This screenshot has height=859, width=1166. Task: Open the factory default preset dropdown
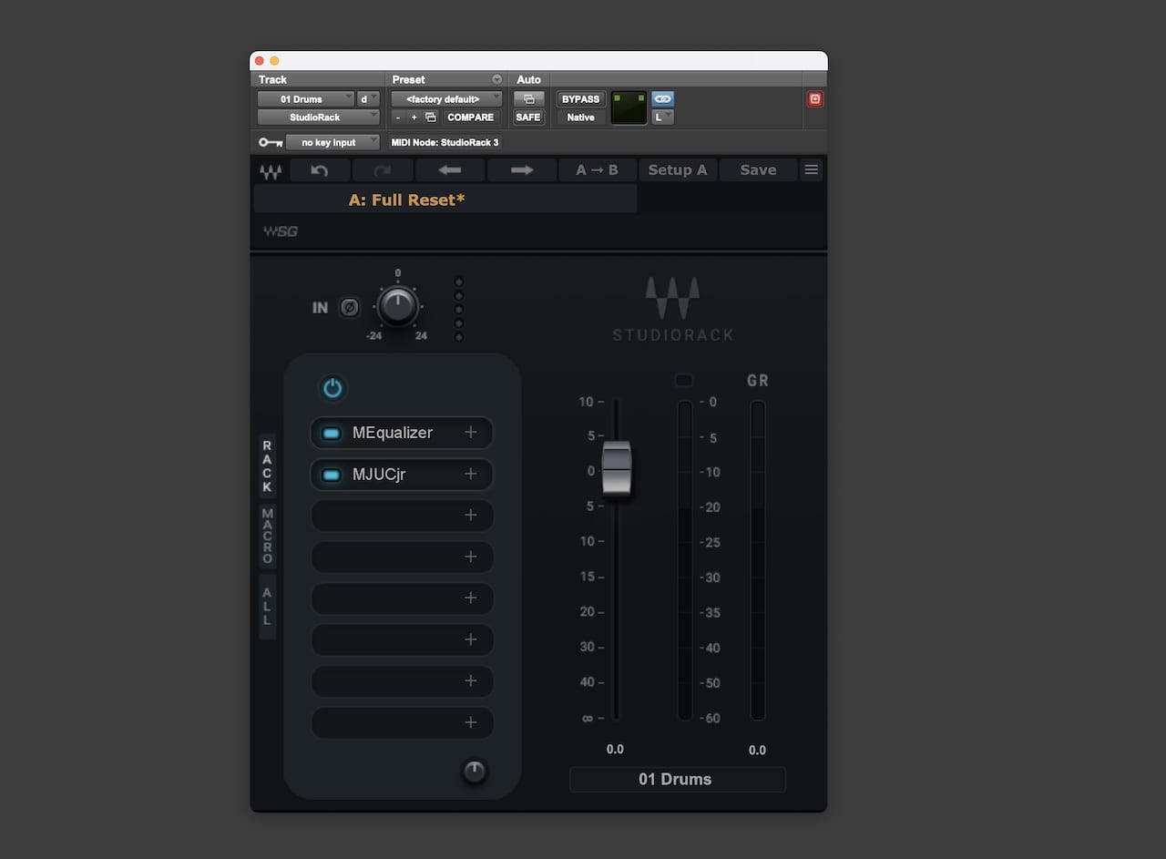445,98
